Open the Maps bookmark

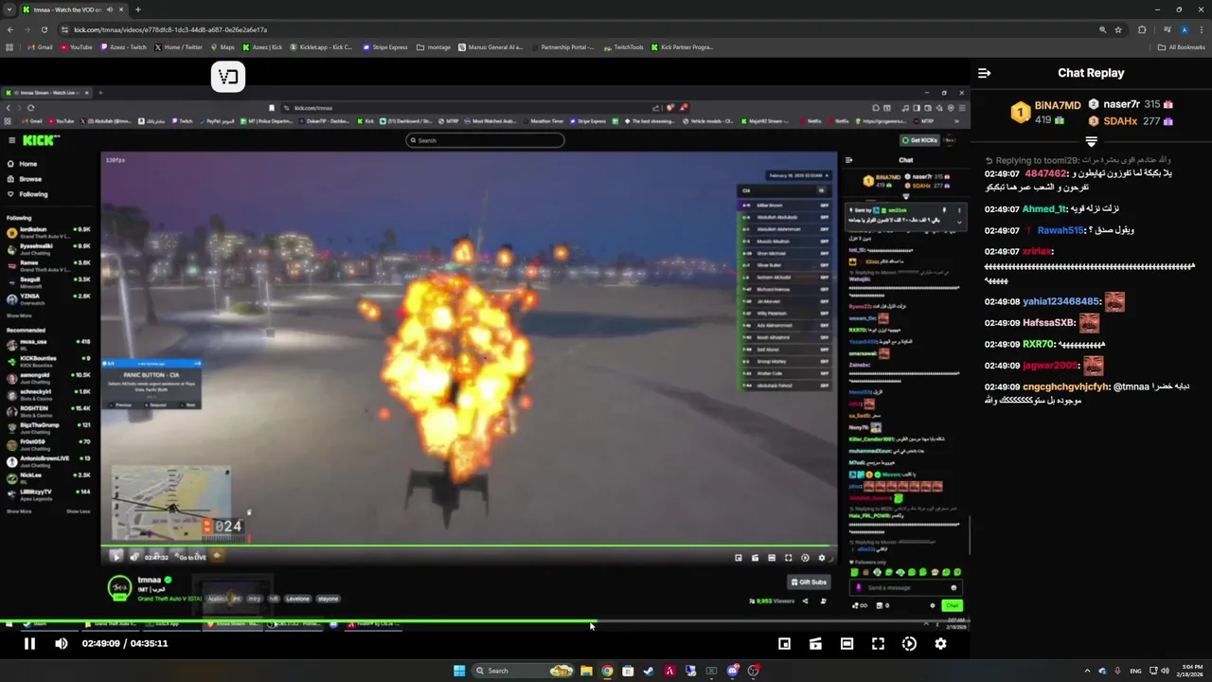223,46
